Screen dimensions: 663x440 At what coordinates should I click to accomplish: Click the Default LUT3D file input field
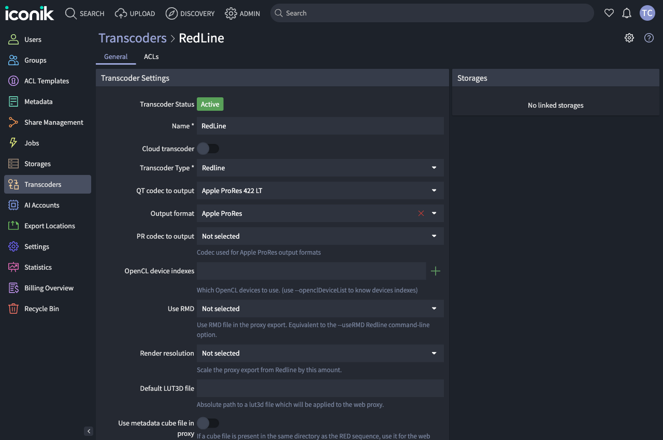[x=320, y=388]
